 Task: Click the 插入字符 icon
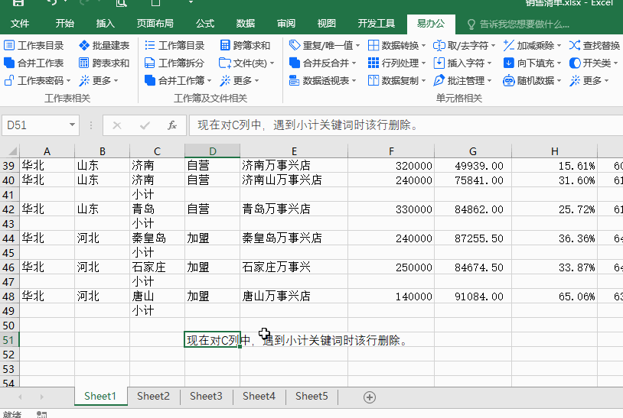point(439,63)
